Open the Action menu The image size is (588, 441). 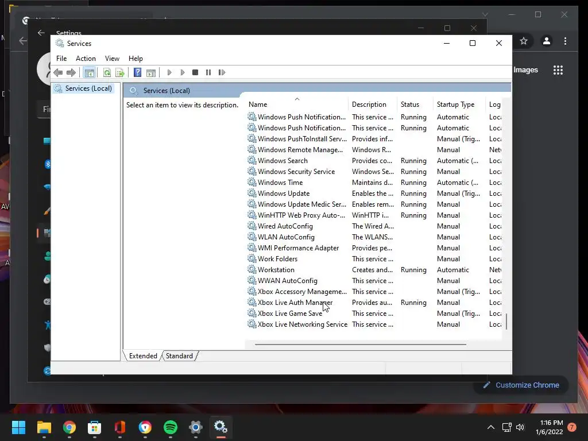tap(86, 59)
